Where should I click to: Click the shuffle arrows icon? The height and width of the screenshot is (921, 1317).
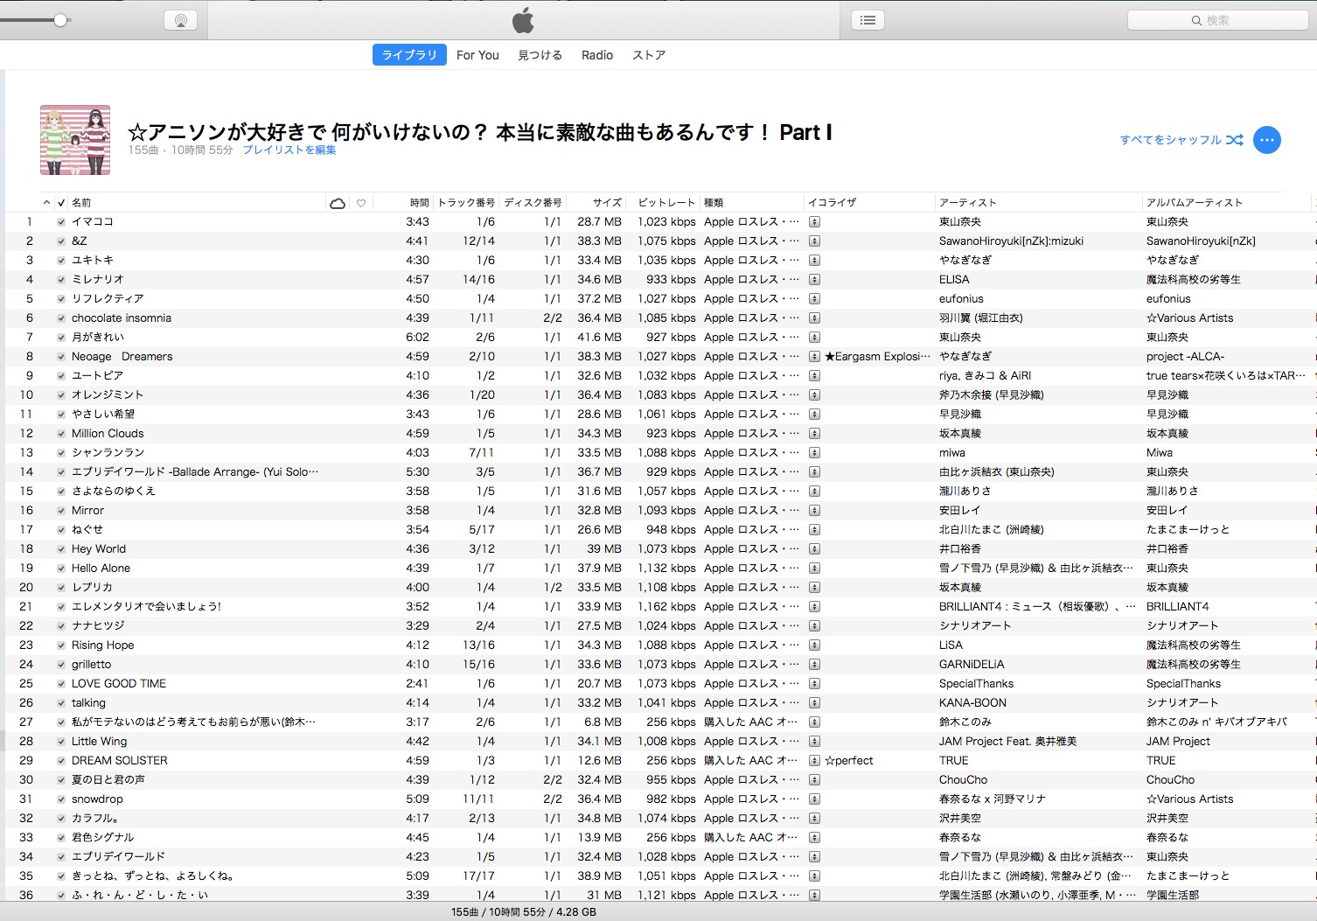click(1234, 140)
